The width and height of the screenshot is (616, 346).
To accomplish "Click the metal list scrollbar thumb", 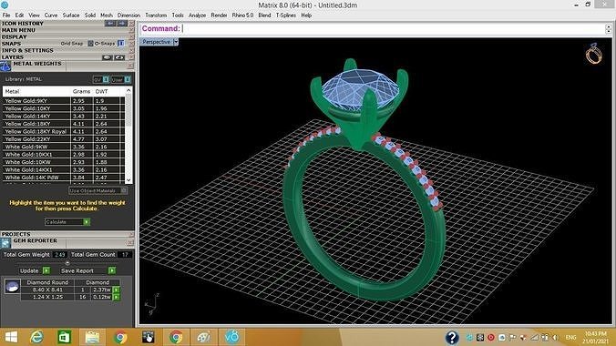I will click(x=128, y=110).
